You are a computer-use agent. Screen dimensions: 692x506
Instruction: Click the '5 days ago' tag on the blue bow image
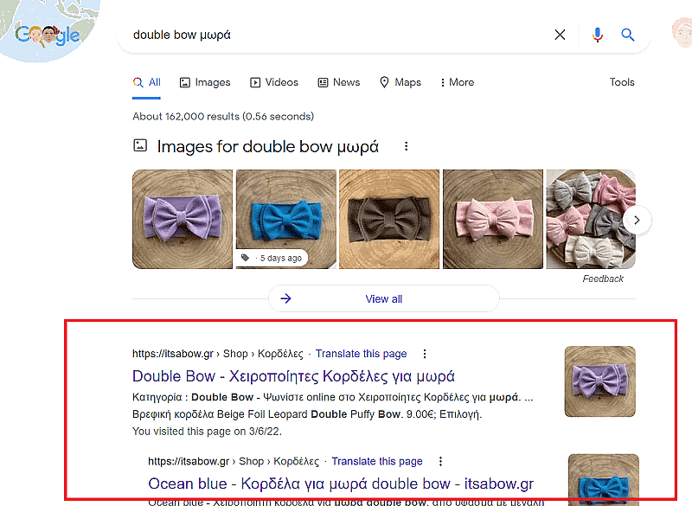point(272,258)
